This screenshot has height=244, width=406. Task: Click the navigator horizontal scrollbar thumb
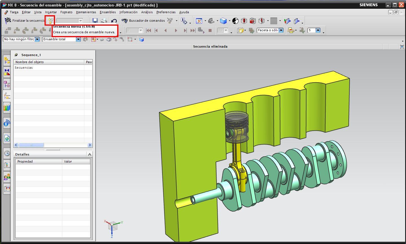point(31,145)
